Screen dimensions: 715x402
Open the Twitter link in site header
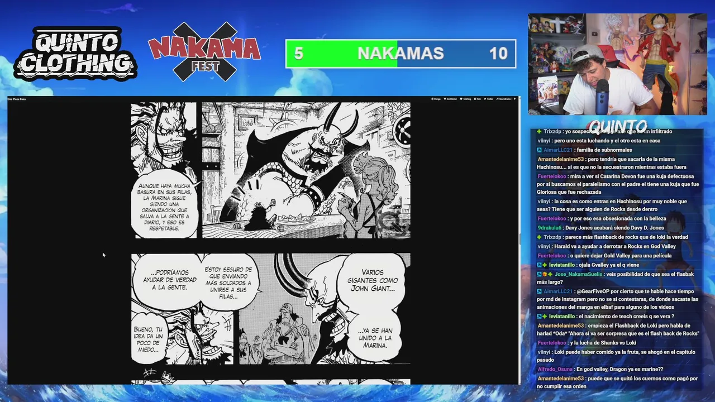pos(489,99)
